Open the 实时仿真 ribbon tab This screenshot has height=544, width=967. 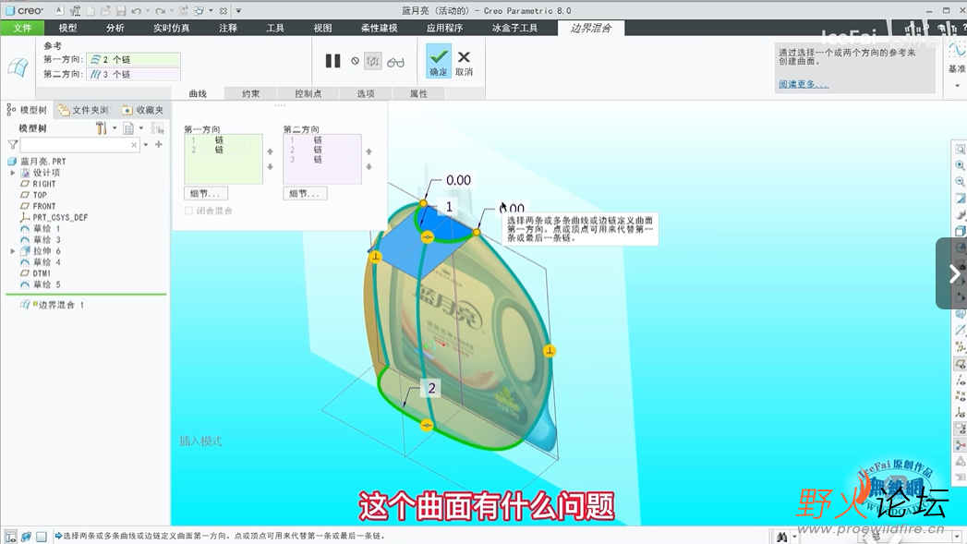point(172,28)
